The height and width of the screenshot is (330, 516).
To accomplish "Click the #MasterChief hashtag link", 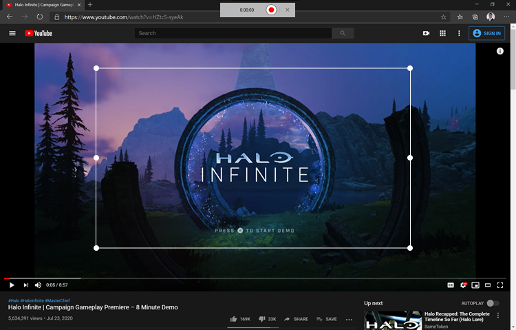I will pyautogui.click(x=59, y=300).
